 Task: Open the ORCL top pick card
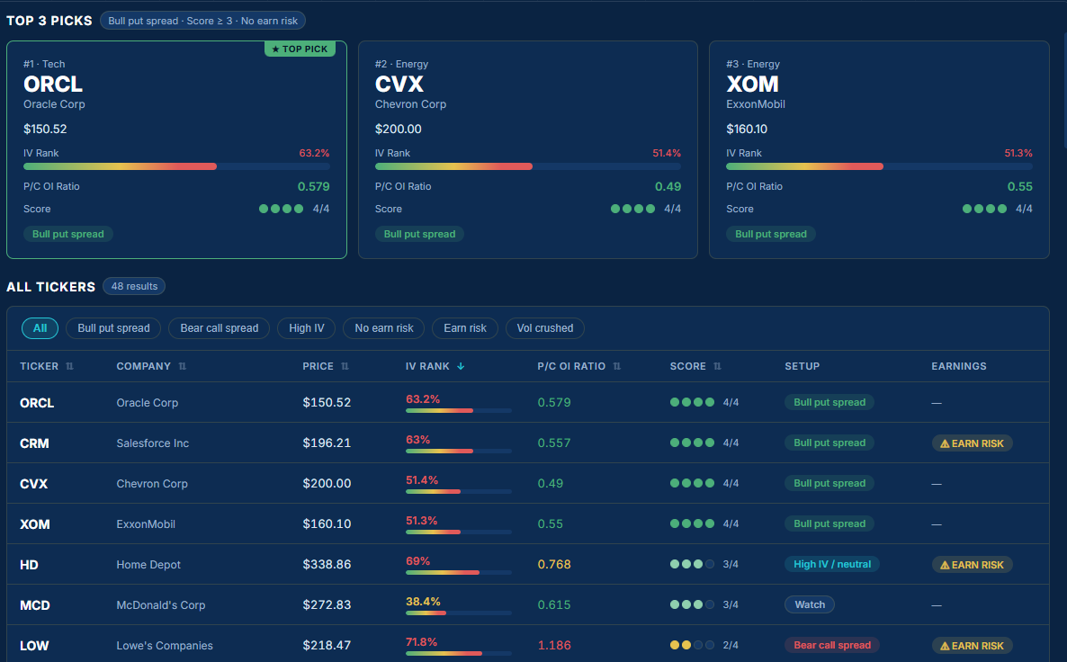click(x=177, y=149)
